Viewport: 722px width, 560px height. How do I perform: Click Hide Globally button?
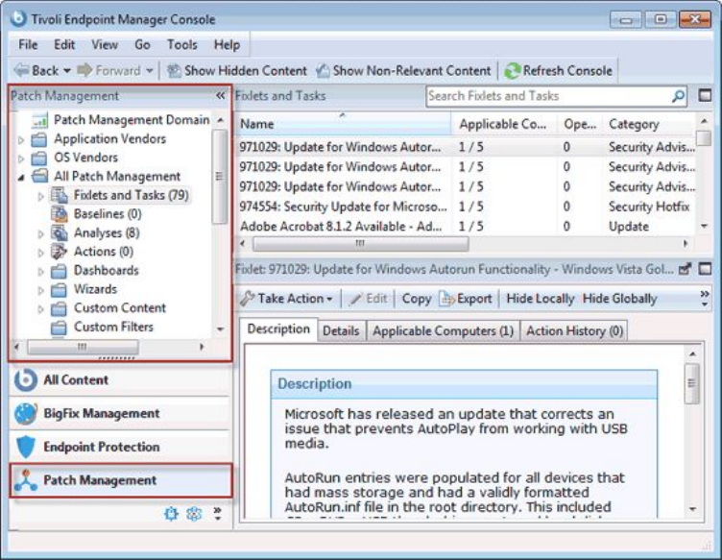click(619, 299)
